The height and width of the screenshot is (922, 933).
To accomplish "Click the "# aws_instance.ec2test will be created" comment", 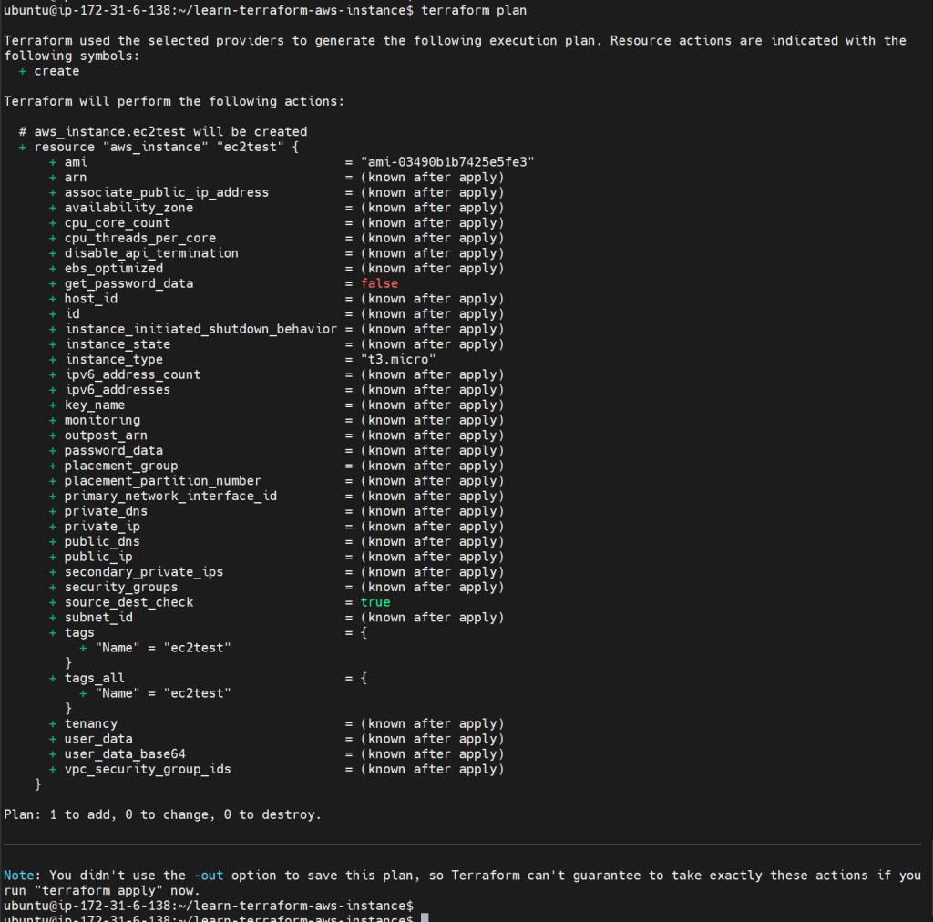I will (163, 131).
